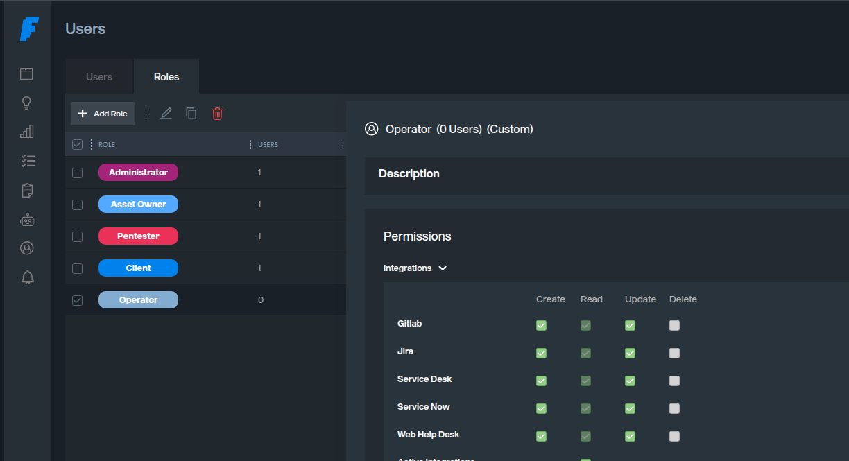Disable Create permission for Jira

pyautogui.click(x=541, y=353)
